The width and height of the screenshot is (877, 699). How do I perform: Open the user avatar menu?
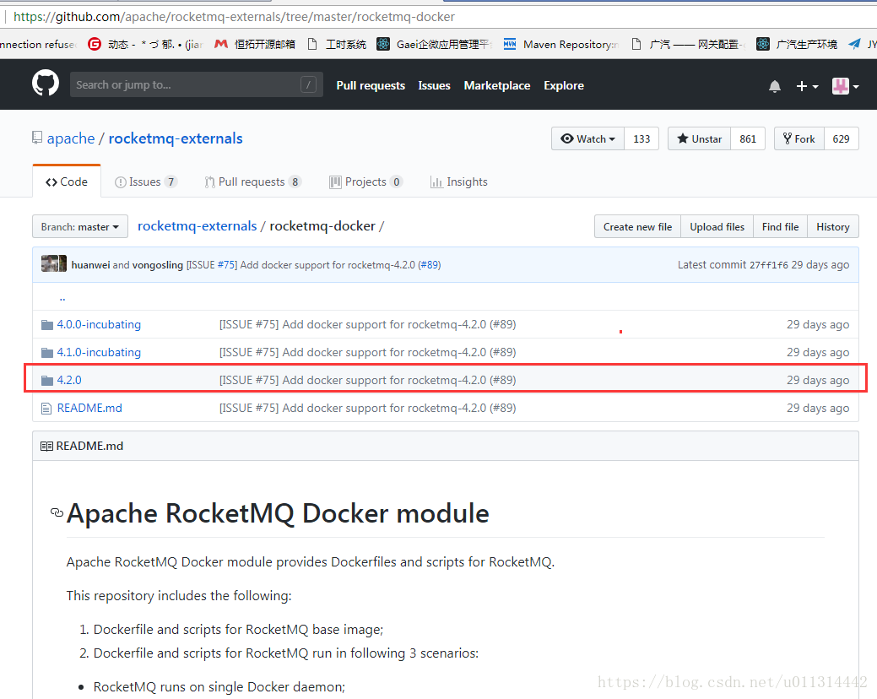pos(845,86)
